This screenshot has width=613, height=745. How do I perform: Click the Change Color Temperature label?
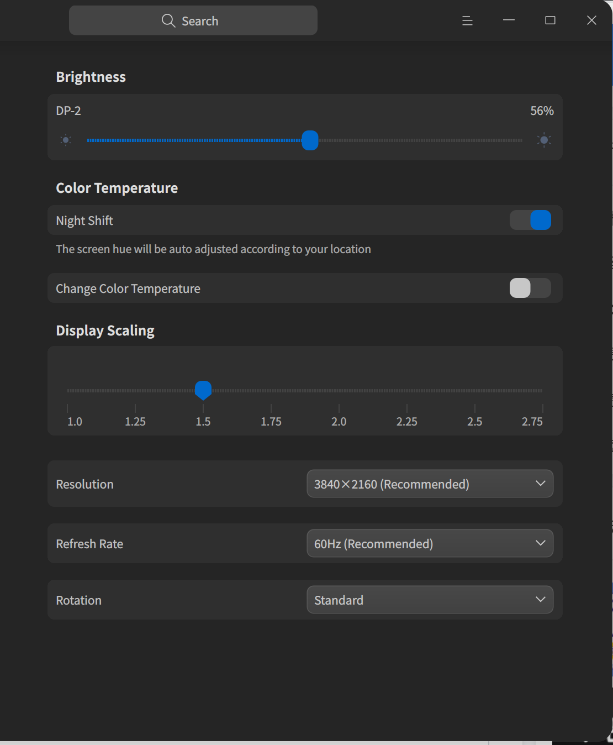click(128, 289)
